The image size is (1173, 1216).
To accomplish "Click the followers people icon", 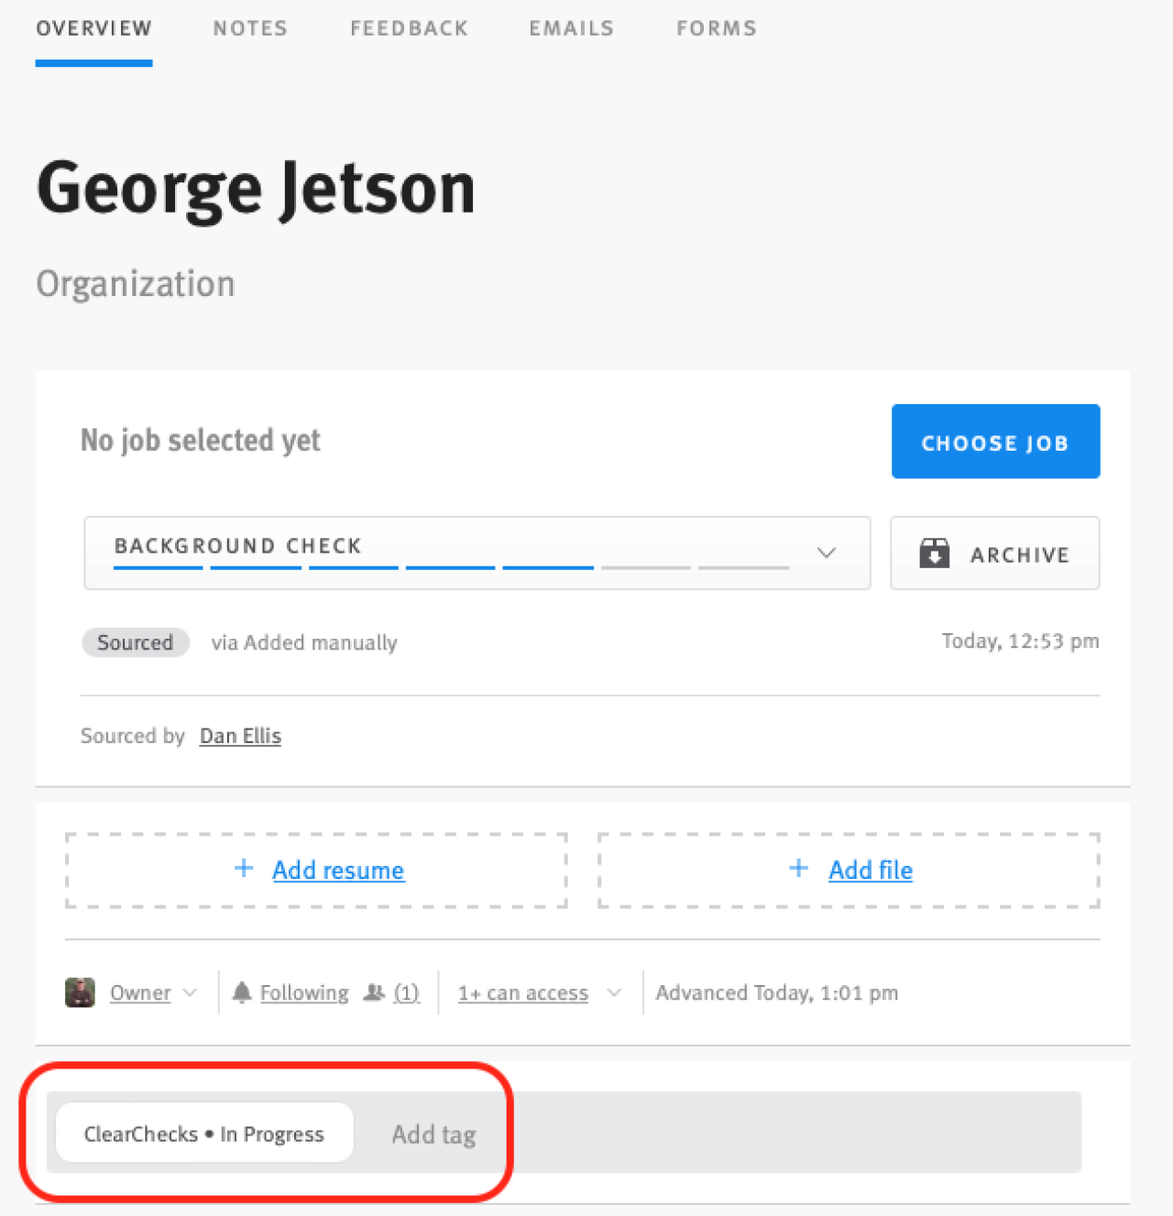I will tap(374, 992).
